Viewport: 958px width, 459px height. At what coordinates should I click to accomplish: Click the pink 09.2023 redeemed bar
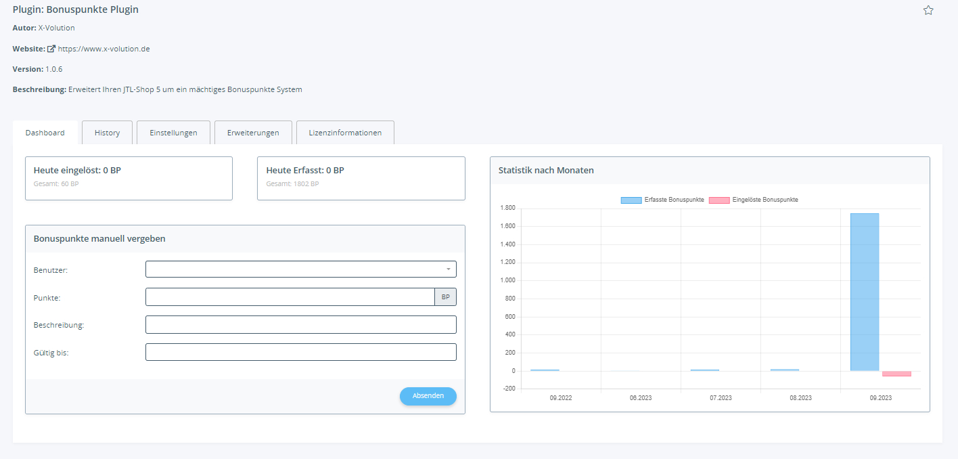point(896,374)
